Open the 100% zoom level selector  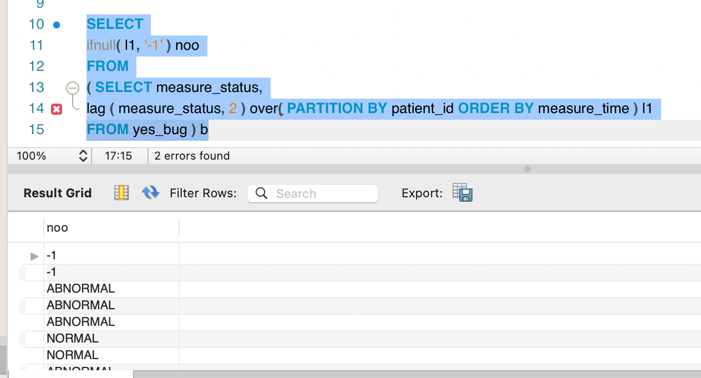click(83, 156)
